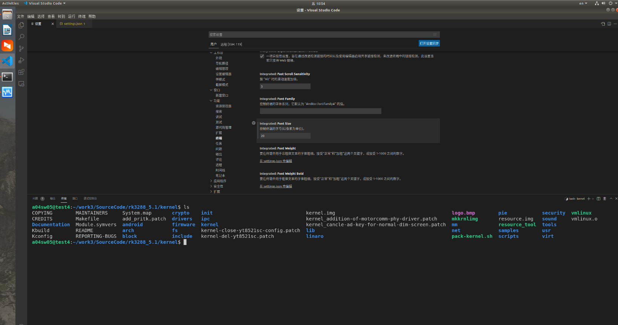Click the Font Size field showing 20
The height and width of the screenshot is (325, 618).
pyautogui.click(x=285, y=136)
